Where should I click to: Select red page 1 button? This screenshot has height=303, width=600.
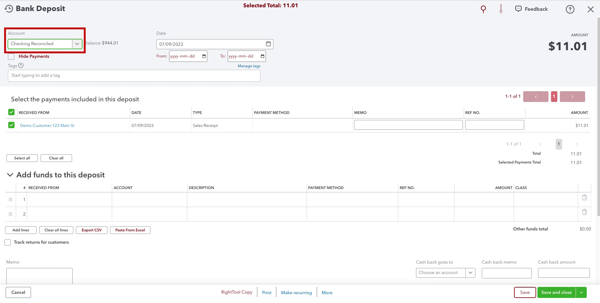(554, 97)
